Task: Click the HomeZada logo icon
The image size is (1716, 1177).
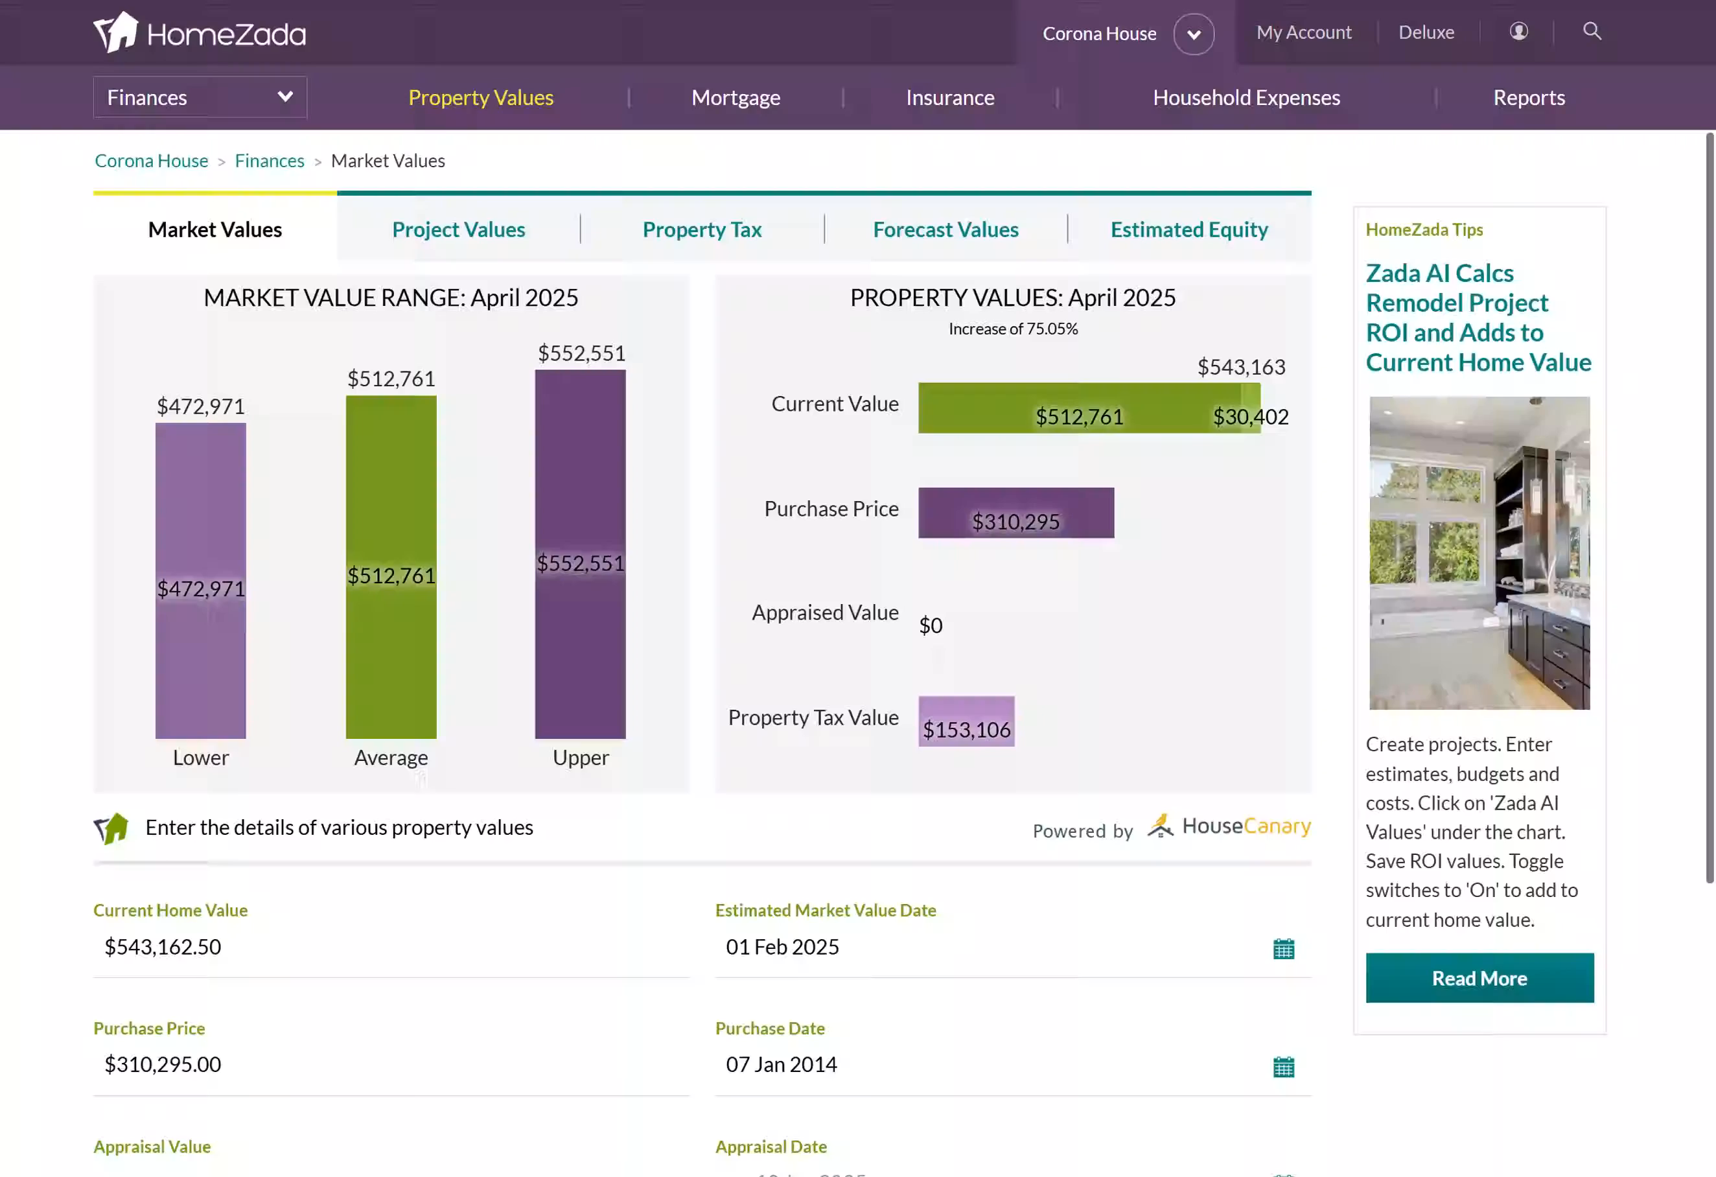Action: [116, 32]
